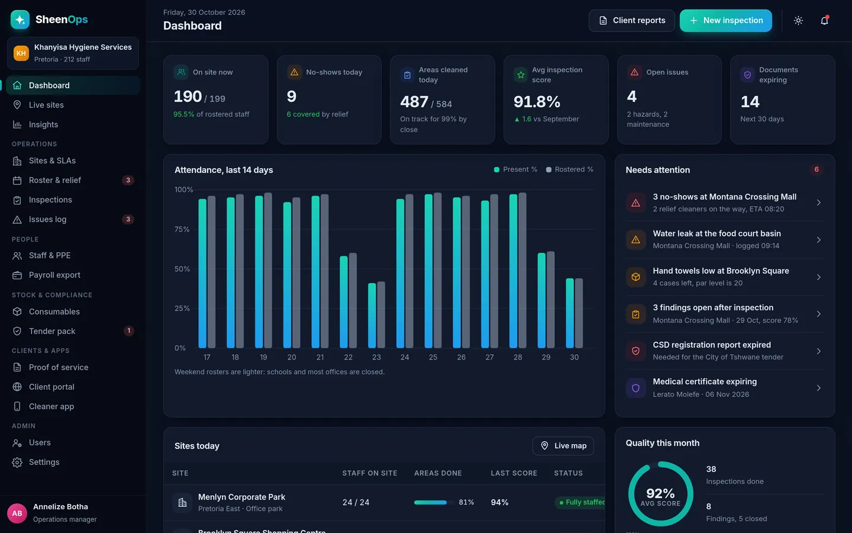The image size is (852, 533).
Task: Click the 190 / 199 on site value
Action: (x=199, y=97)
